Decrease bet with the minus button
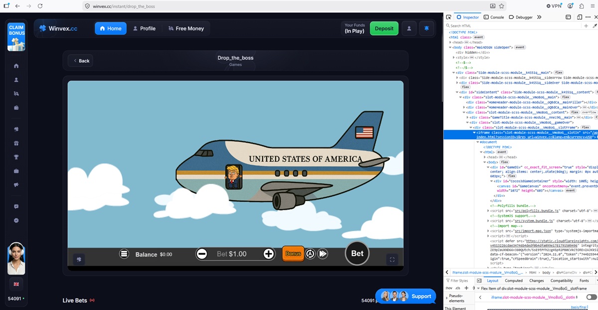598x310 pixels. (202, 254)
